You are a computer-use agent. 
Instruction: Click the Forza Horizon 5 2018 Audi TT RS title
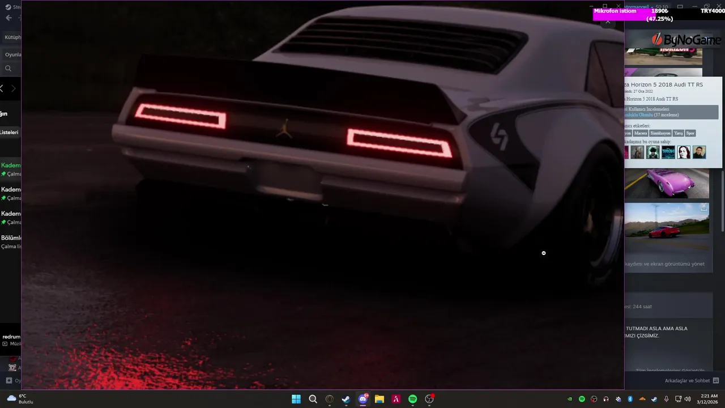pyautogui.click(x=663, y=84)
